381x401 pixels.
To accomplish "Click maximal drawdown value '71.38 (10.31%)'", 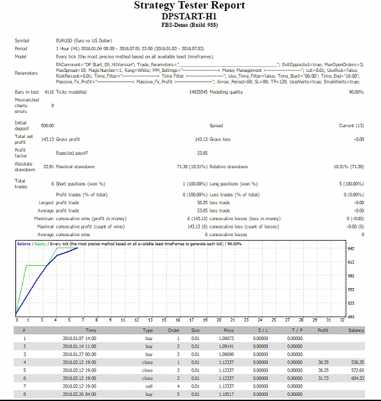I will [x=192, y=167].
